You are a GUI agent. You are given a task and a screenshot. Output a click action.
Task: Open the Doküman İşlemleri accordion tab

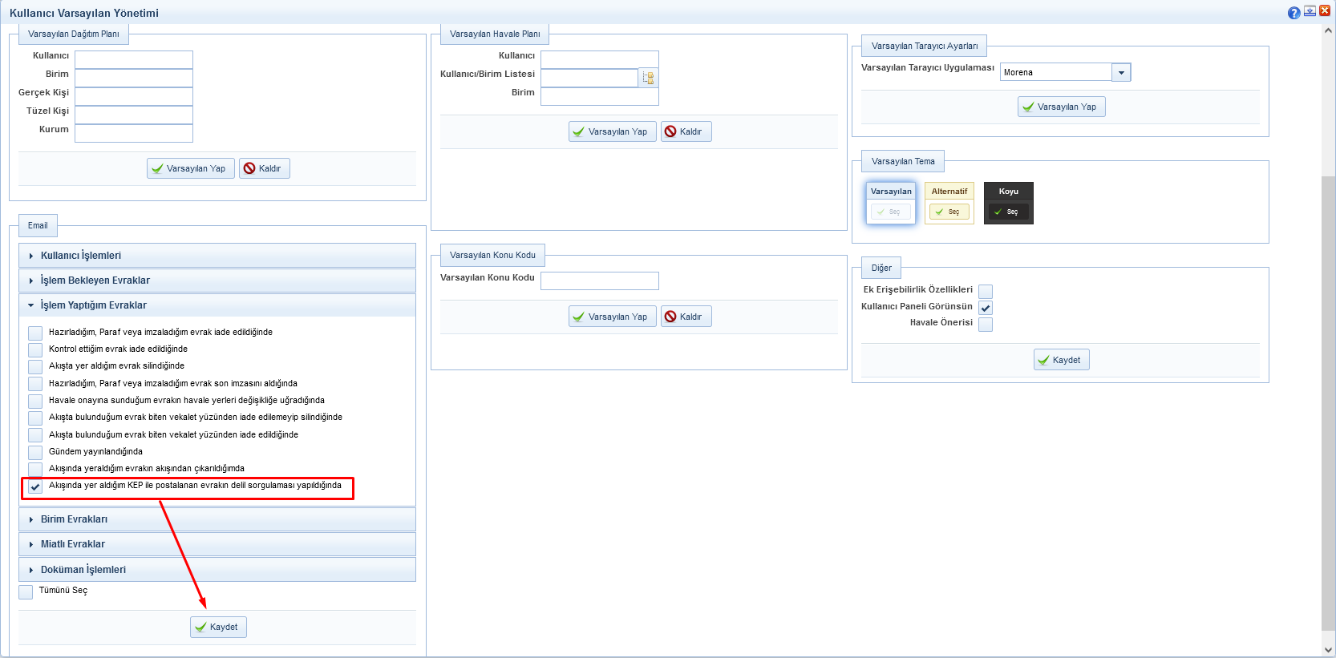[83, 570]
